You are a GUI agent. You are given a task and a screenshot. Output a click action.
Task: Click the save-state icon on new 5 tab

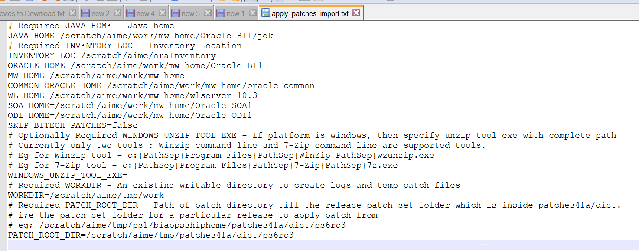point(176,13)
